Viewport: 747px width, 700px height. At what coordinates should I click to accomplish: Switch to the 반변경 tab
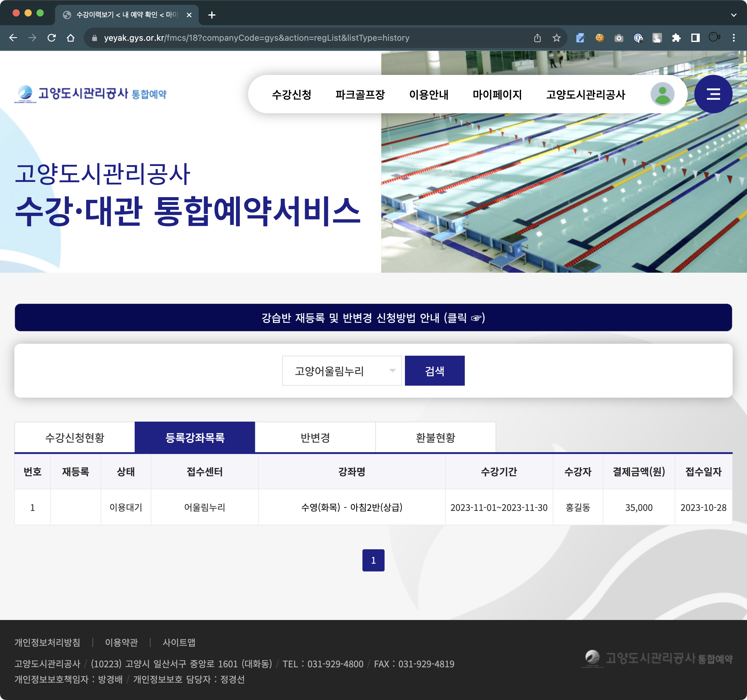pyautogui.click(x=315, y=437)
